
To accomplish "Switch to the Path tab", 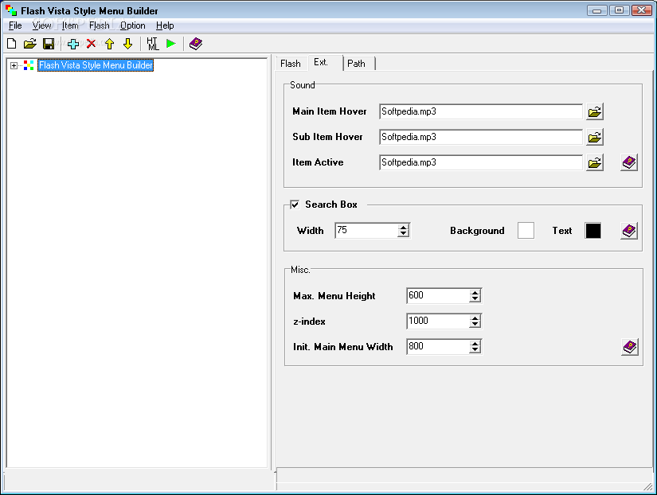I will click(358, 64).
